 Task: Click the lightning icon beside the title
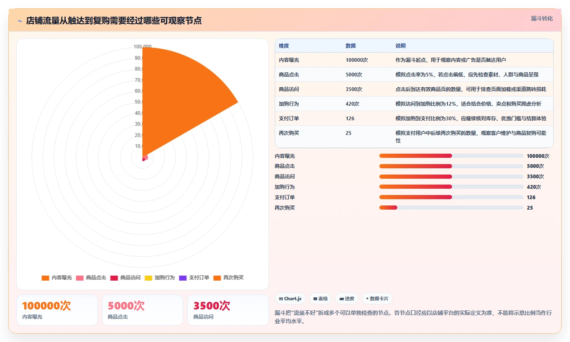click(20, 21)
